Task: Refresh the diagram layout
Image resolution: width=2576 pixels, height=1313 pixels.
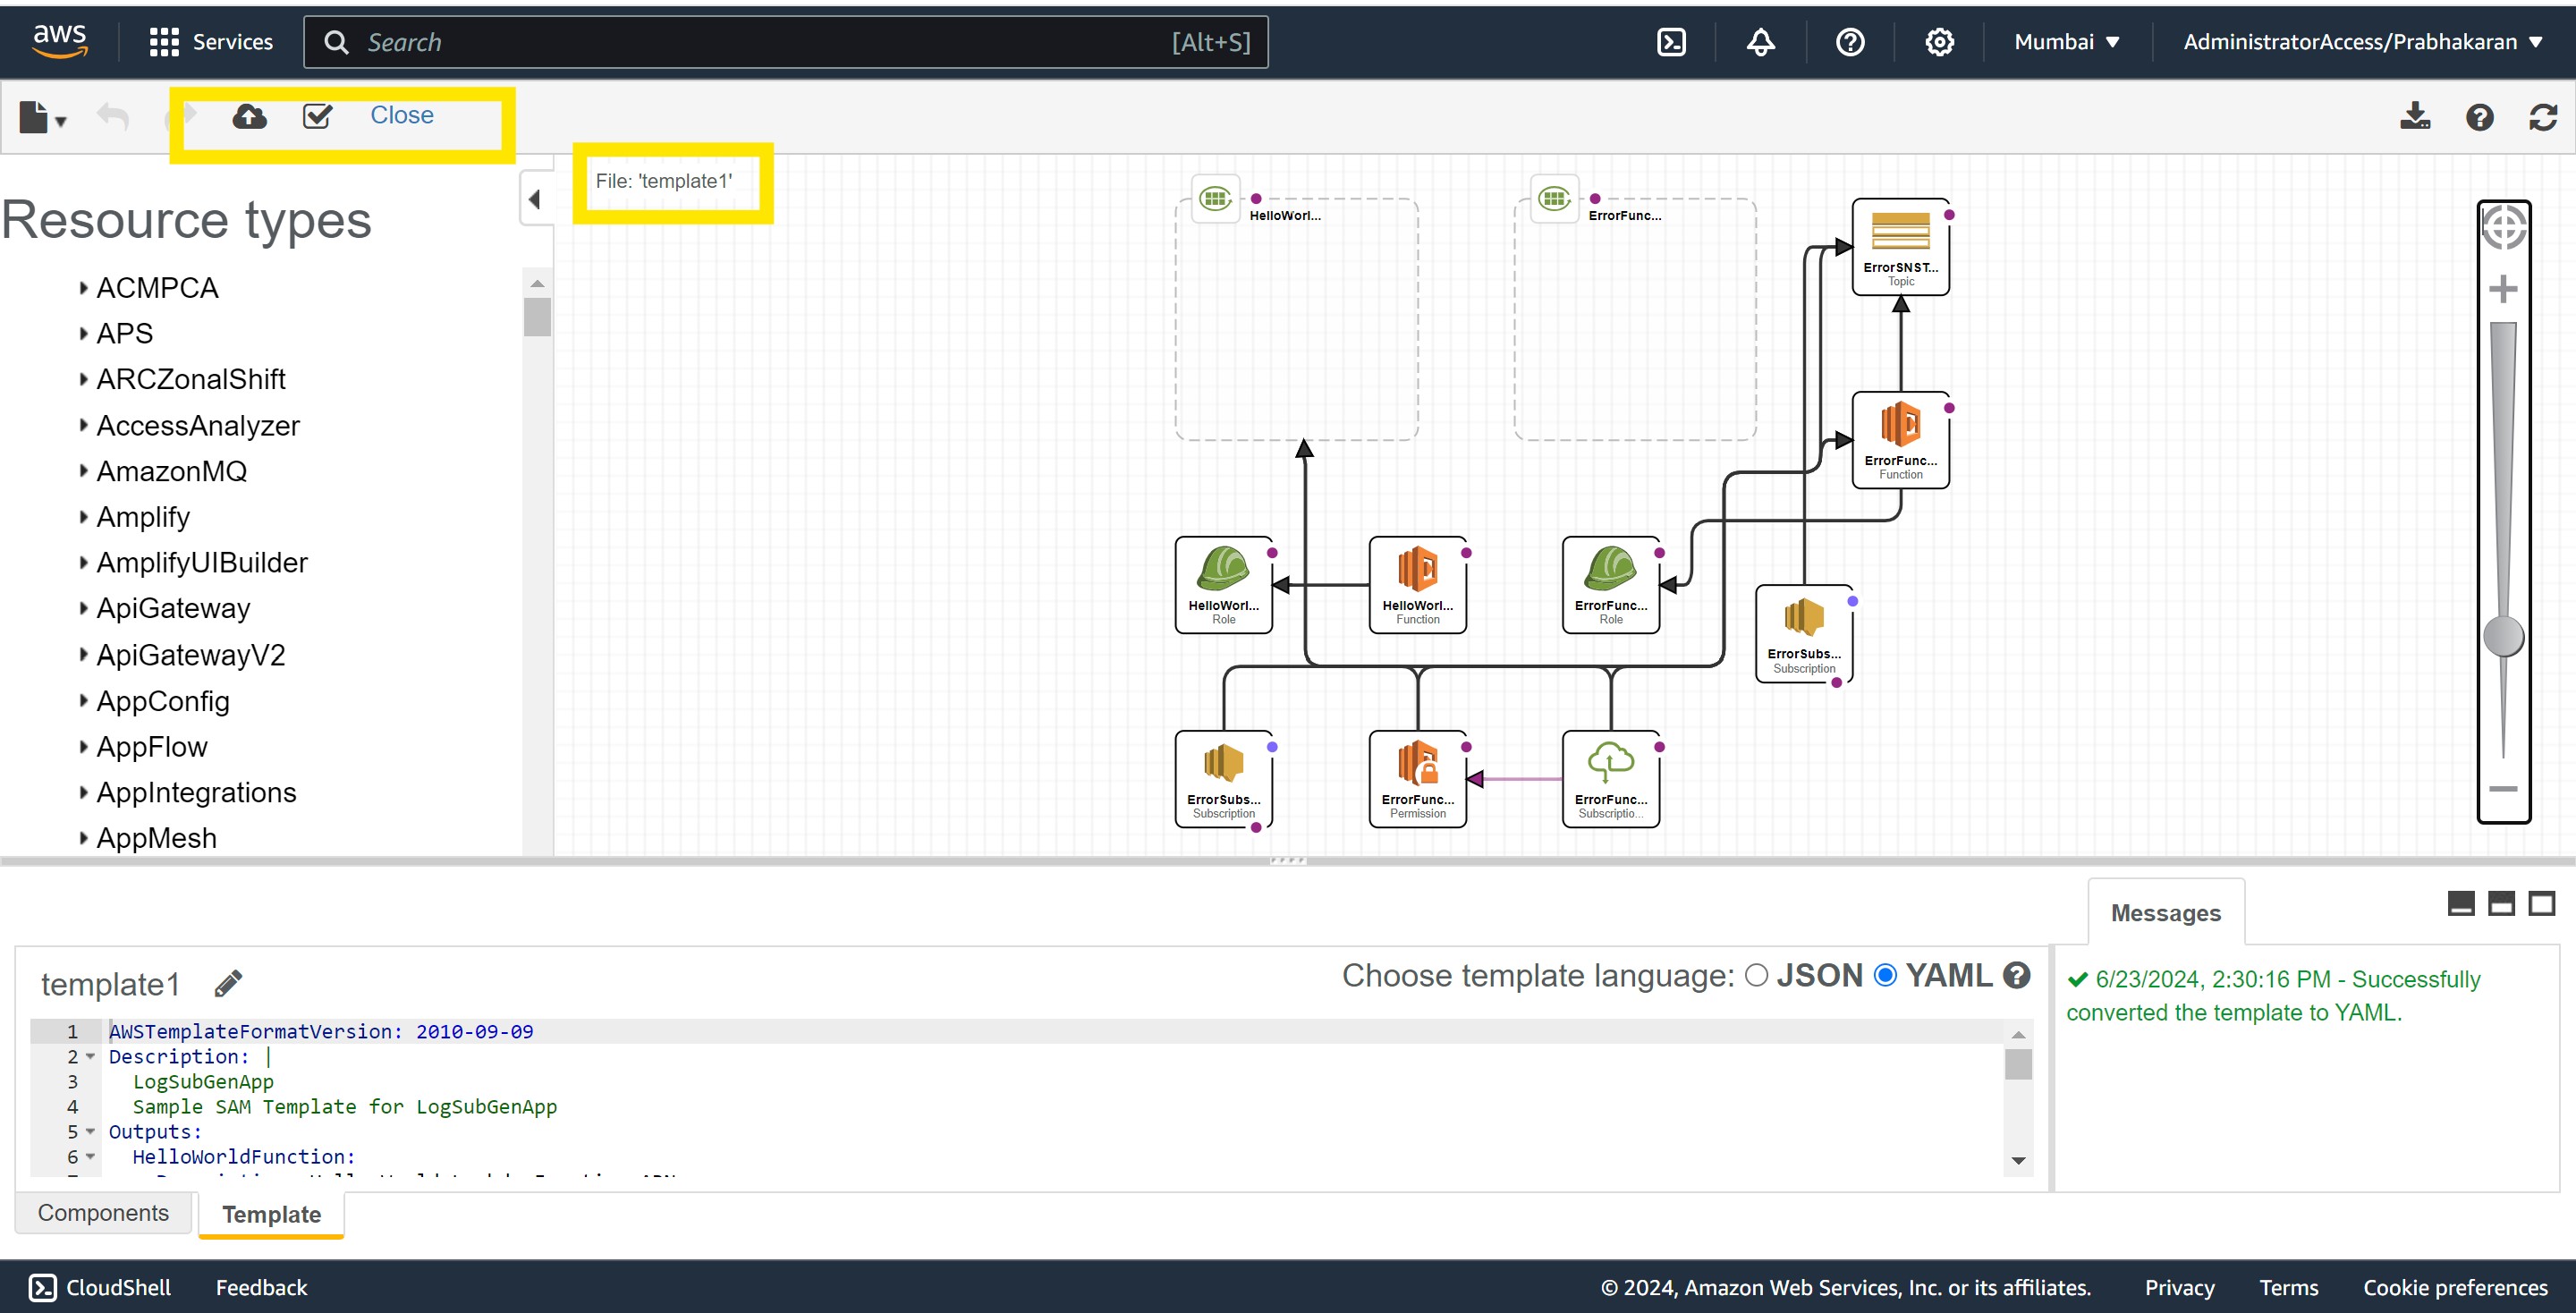Action: pyautogui.click(x=2544, y=117)
